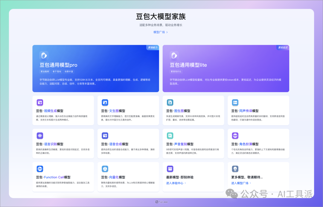Click the 视频生成 description text
Viewport: 323px width, 207px height.
[62, 118]
